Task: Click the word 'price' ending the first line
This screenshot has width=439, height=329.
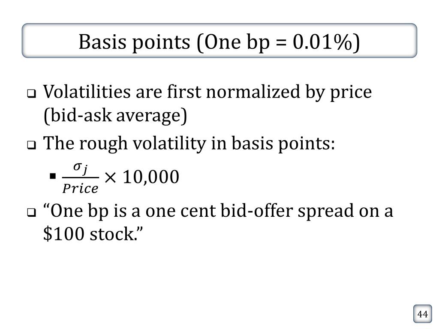Action: (x=351, y=93)
